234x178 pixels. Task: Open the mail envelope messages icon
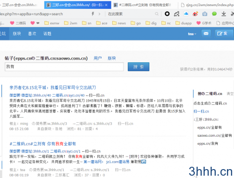tap(206, 33)
